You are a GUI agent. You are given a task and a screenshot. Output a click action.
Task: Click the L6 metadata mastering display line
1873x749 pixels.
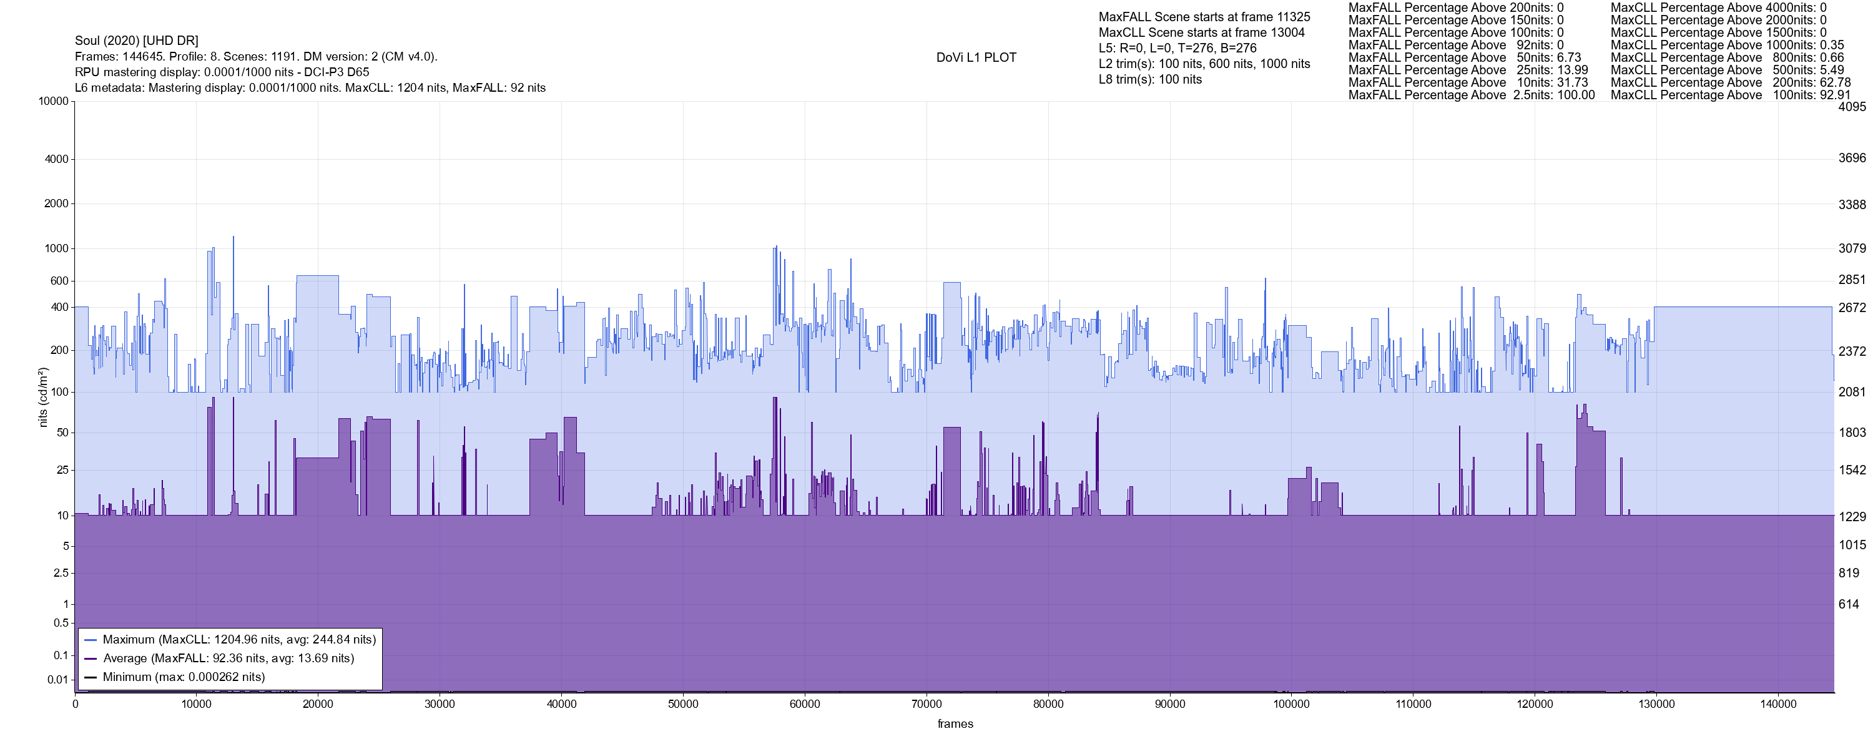tap(310, 88)
